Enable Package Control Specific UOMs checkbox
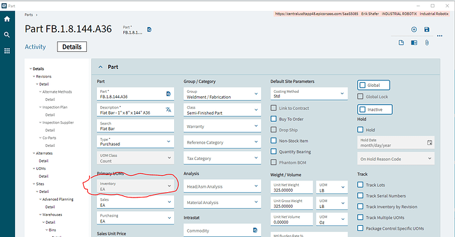 pyautogui.click(x=361, y=228)
